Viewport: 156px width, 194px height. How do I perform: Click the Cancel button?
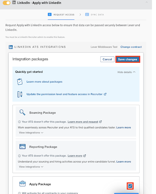pyautogui.click(x=107, y=59)
